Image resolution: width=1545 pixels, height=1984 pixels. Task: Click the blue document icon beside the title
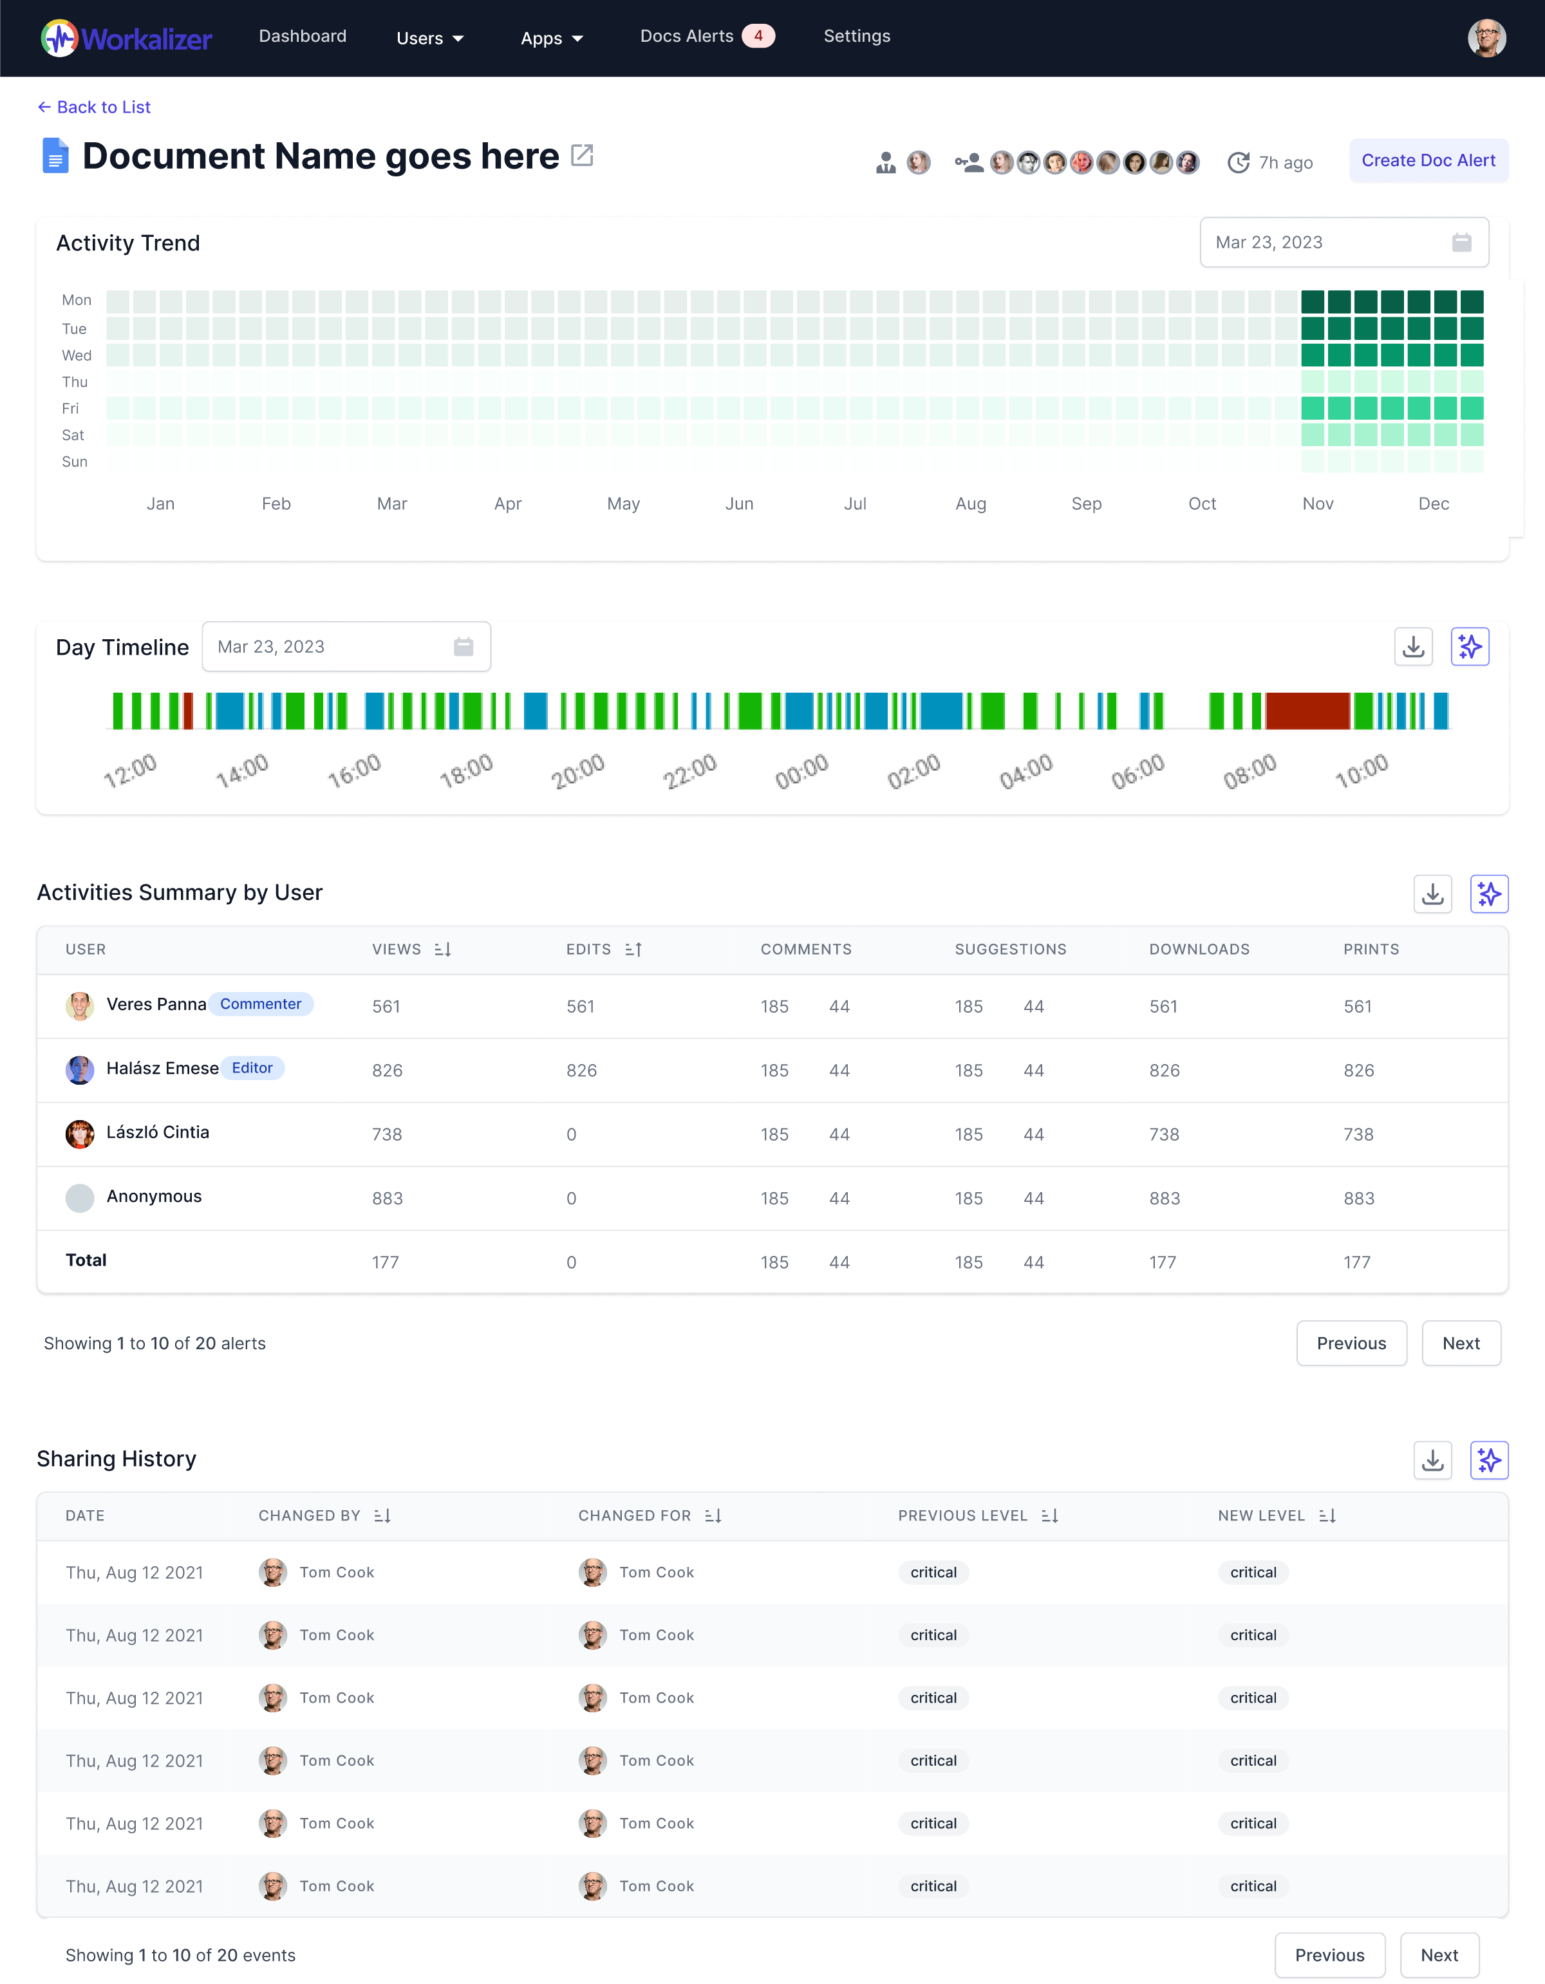(x=55, y=155)
